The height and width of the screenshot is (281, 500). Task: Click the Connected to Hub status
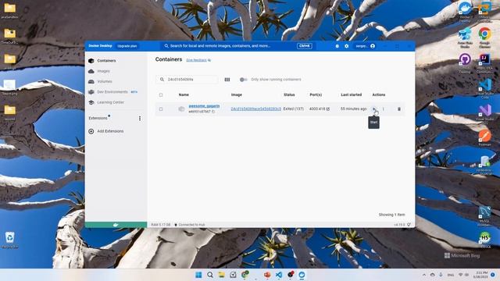pos(189,225)
